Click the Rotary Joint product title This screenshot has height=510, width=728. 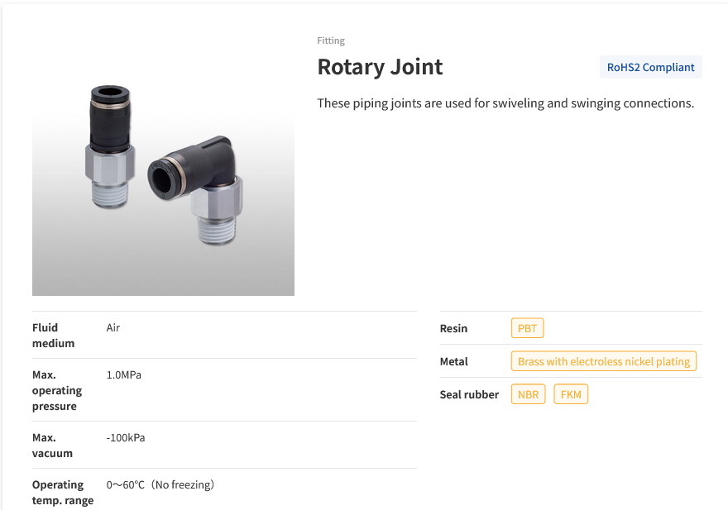380,67
